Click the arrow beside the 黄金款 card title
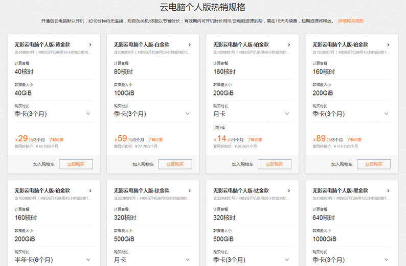The image size is (406, 266). 90,45
